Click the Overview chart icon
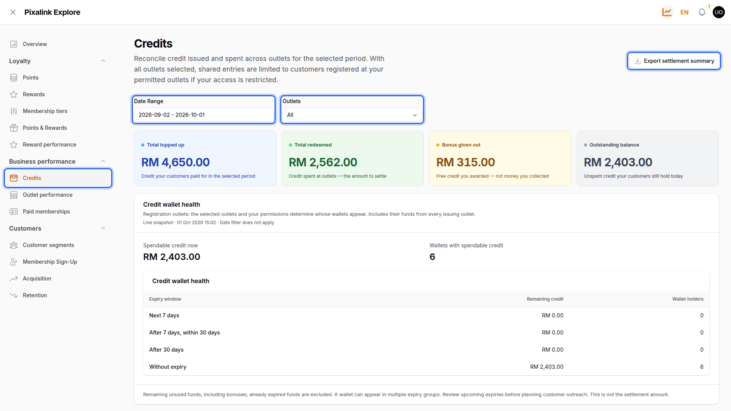The image size is (731, 411). [14, 44]
